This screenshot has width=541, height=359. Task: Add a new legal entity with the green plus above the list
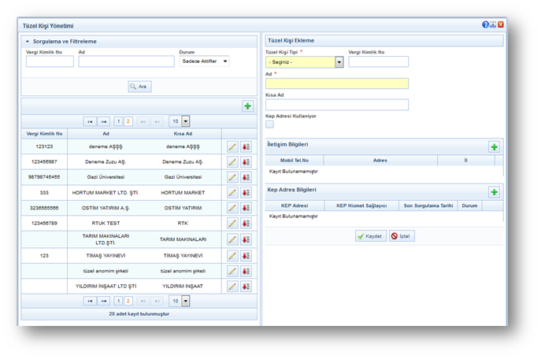pyautogui.click(x=248, y=106)
